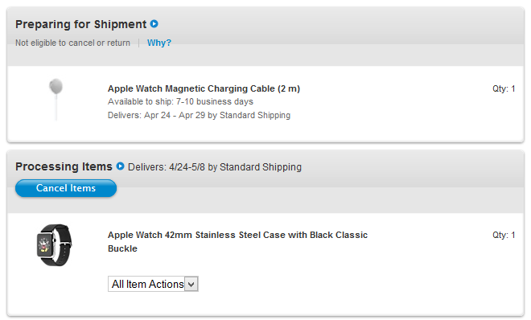The height and width of the screenshot is (320, 531).
Task: Click the Available to ship: 7-10 business days line
Action: coord(180,102)
